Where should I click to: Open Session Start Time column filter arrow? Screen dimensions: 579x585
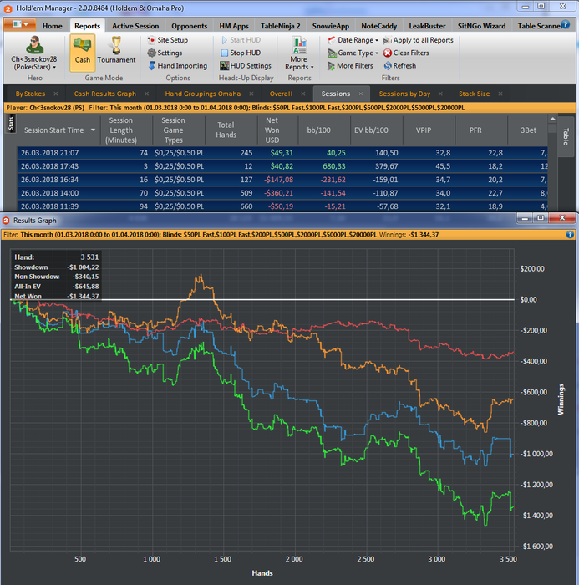click(x=93, y=130)
